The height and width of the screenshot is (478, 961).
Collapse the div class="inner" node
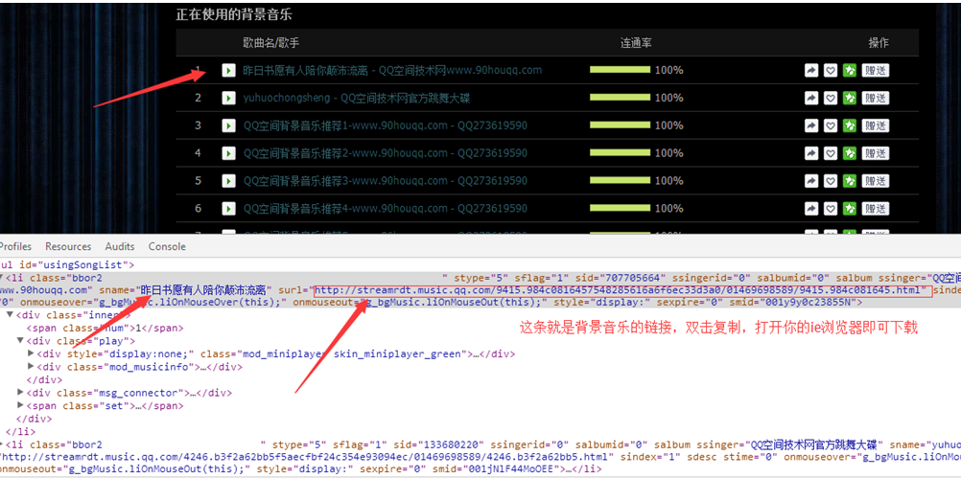click(x=10, y=314)
